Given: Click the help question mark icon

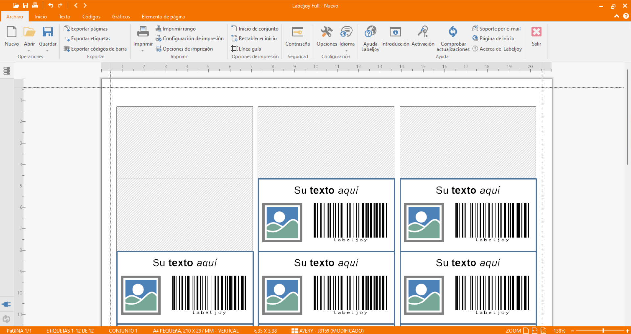Looking at the screenshot, I should click(x=626, y=16).
